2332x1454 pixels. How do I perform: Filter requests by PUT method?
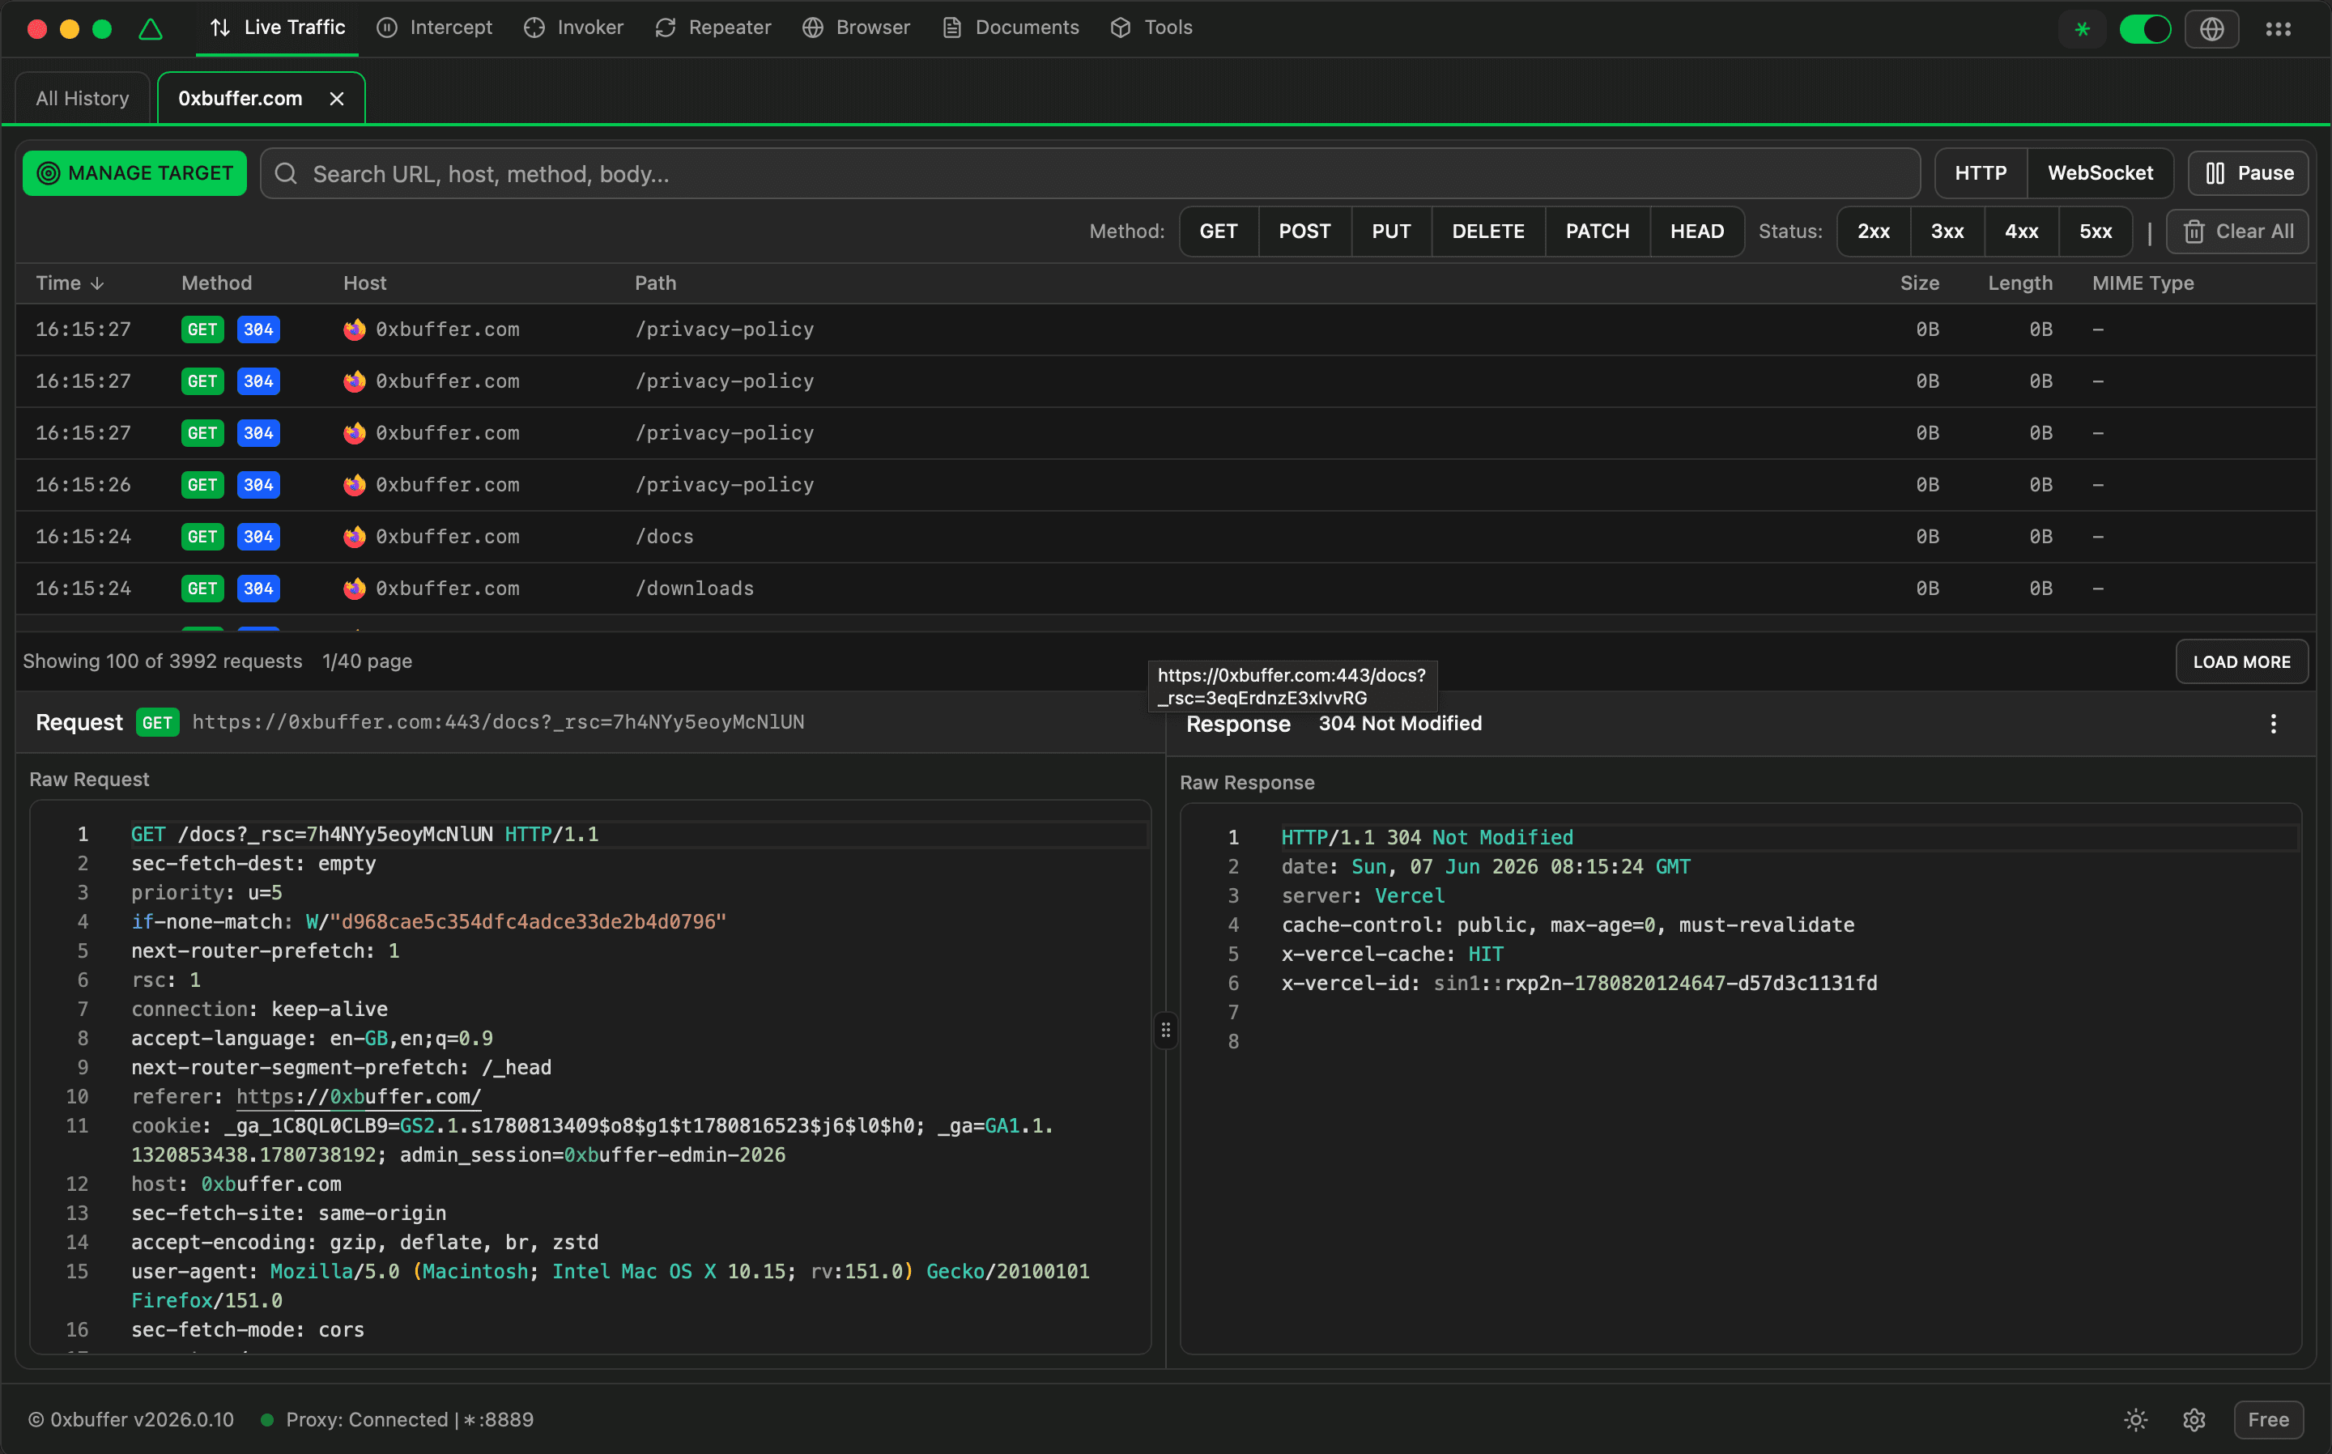tap(1390, 231)
